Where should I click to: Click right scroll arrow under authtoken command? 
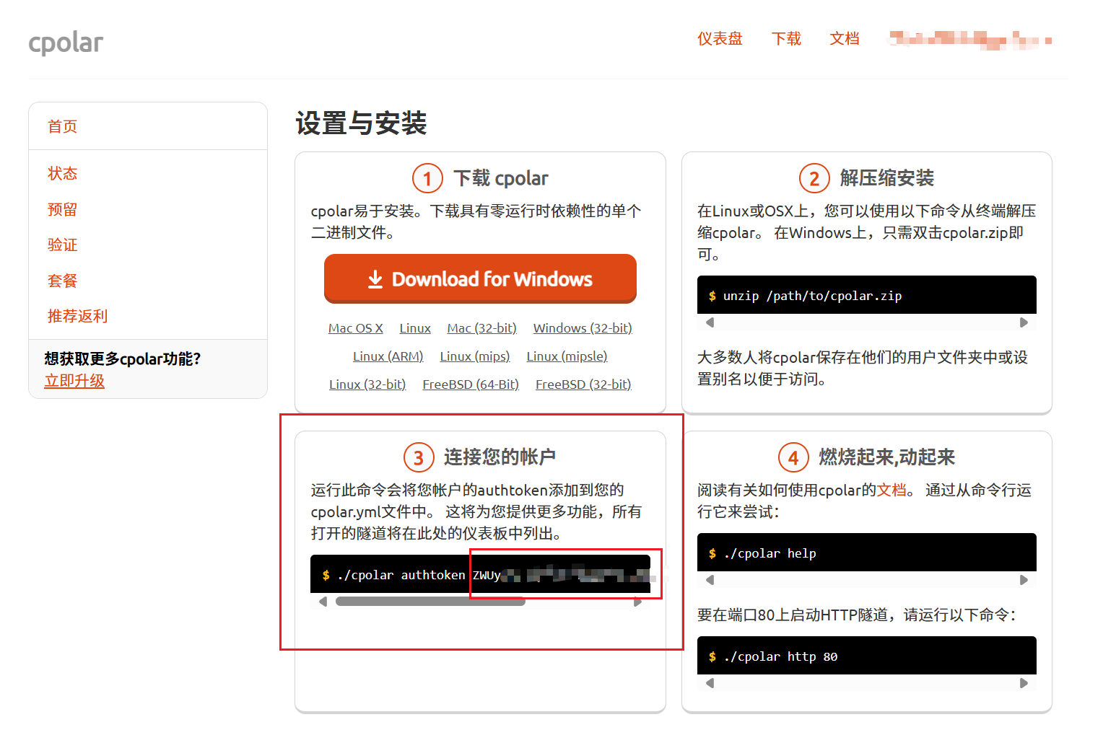coord(637,602)
